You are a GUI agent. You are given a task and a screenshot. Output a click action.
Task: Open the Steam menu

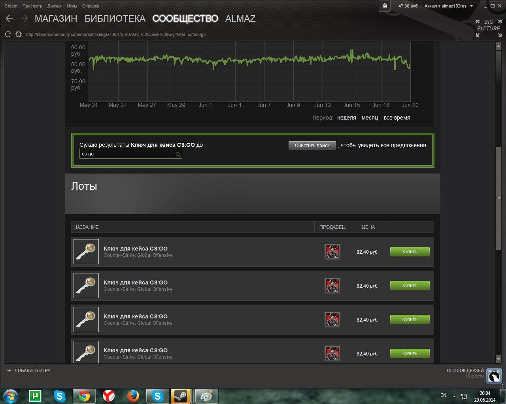click(11, 6)
